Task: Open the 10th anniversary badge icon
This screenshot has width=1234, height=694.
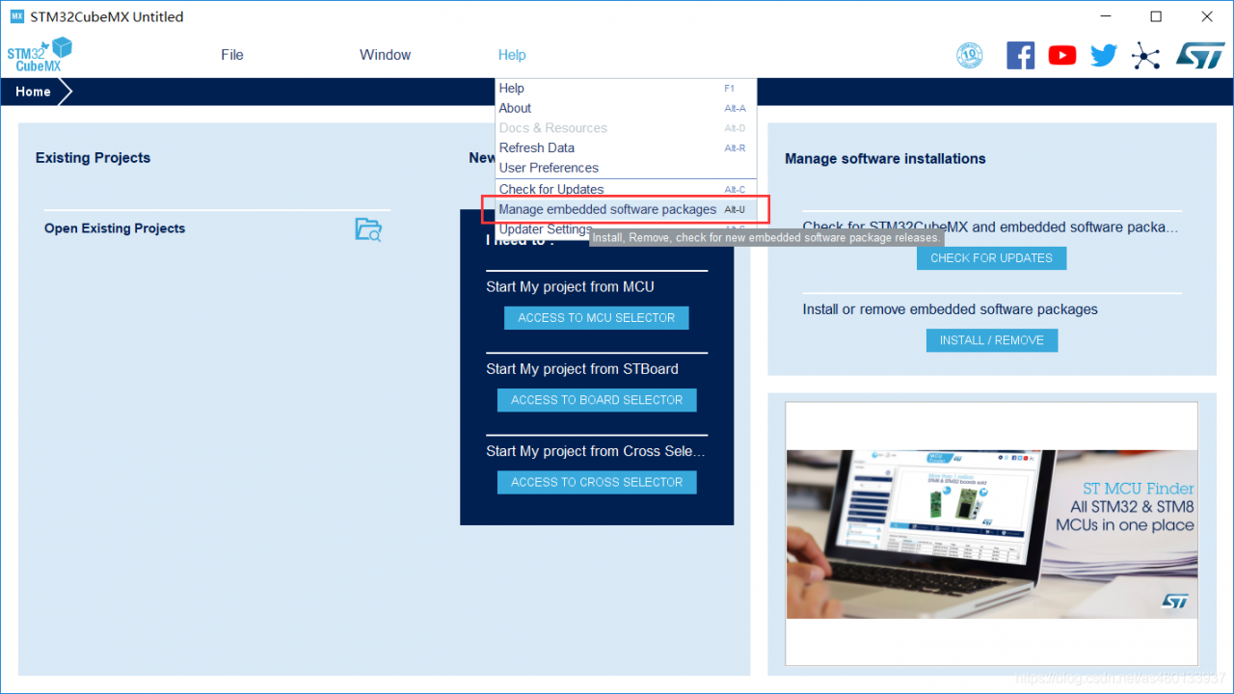Action: [969, 55]
